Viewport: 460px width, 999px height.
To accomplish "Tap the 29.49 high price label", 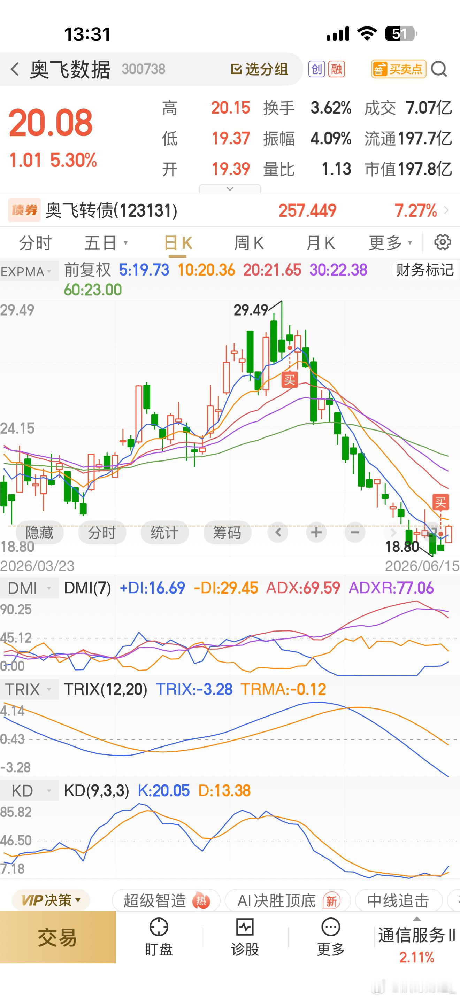I will 251,310.
